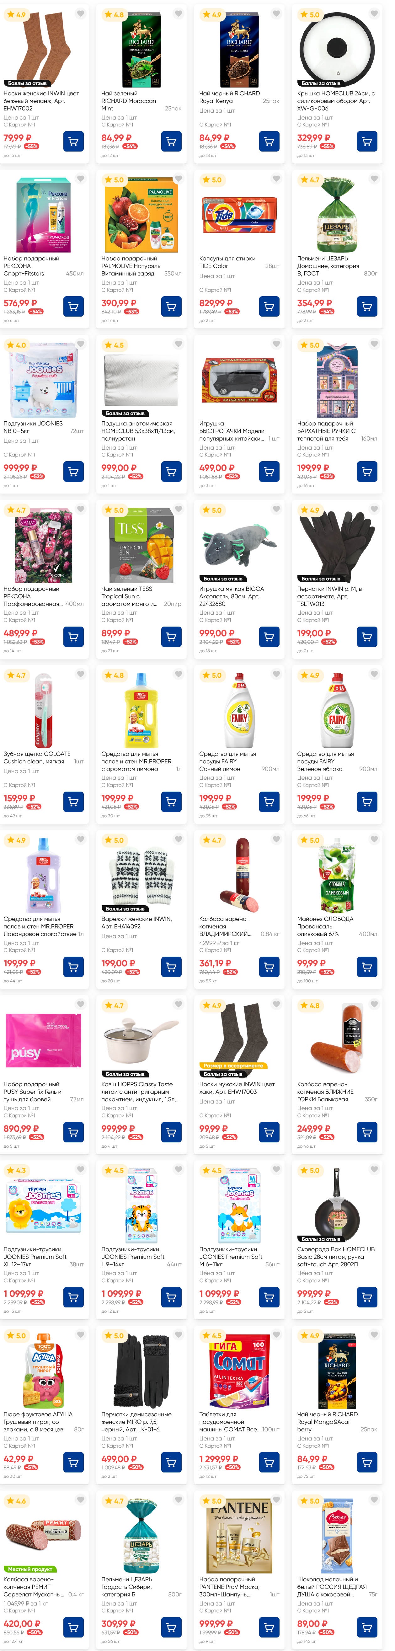The width and height of the screenshot is (395, 1651).
Task: Add COMAT dishwasher tablets to cart
Action: tap(269, 1462)
